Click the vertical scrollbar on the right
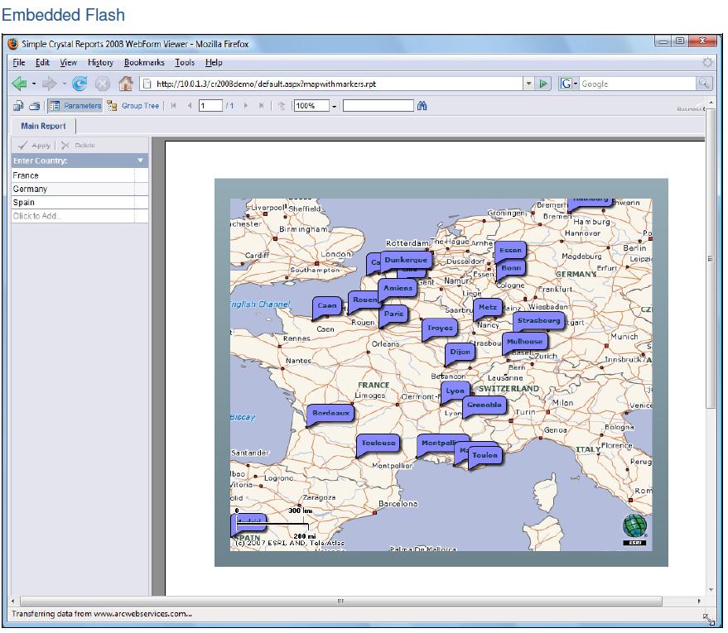Screen dimensions: 728x633 711,259
